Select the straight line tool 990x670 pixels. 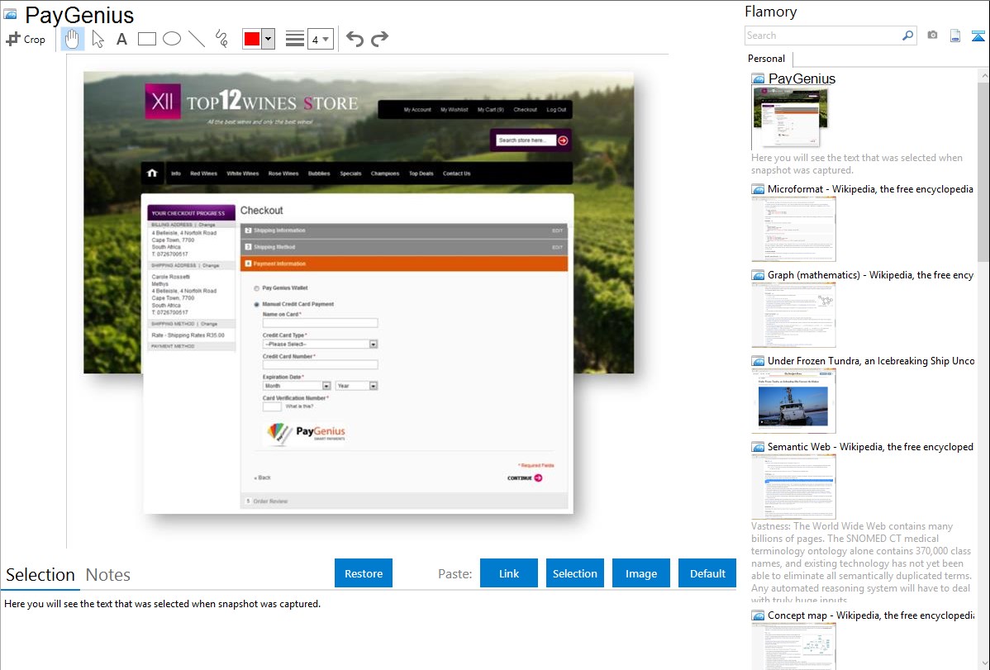click(197, 39)
